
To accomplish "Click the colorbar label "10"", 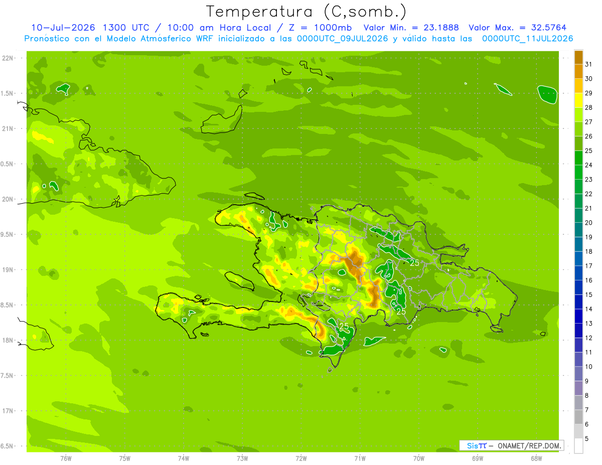I will 589,367.
